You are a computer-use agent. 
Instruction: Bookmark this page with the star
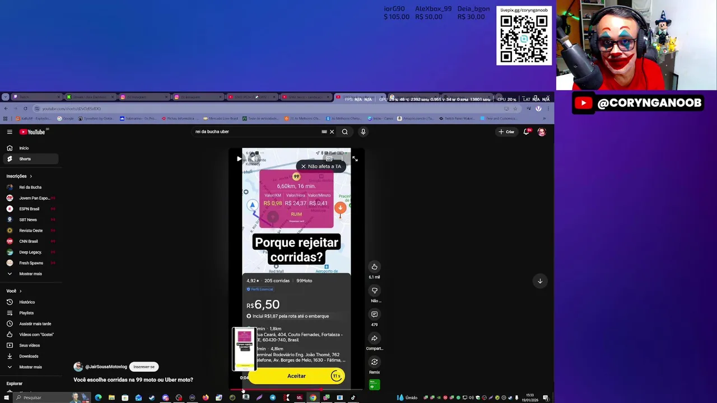(x=515, y=109)
